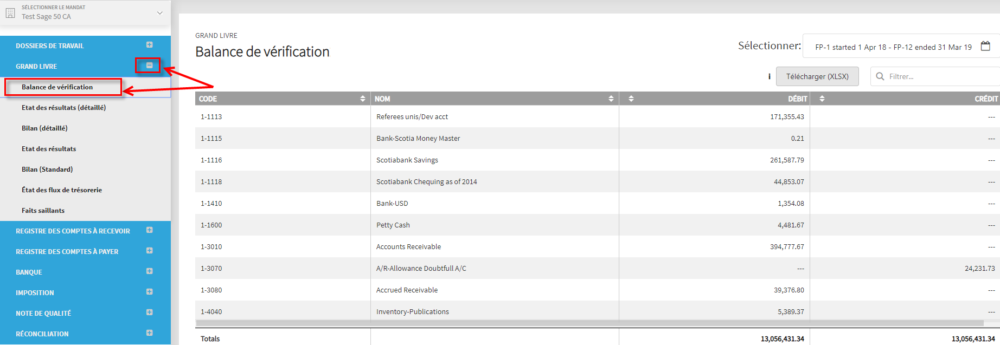Click account code 1-3070
1000x345 pixels.
pyautogui.click(x=211, y=268)
